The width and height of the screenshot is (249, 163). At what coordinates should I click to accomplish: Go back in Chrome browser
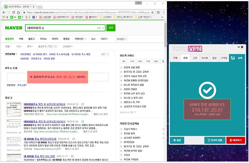pyautogui.click(x=4, y=12)
